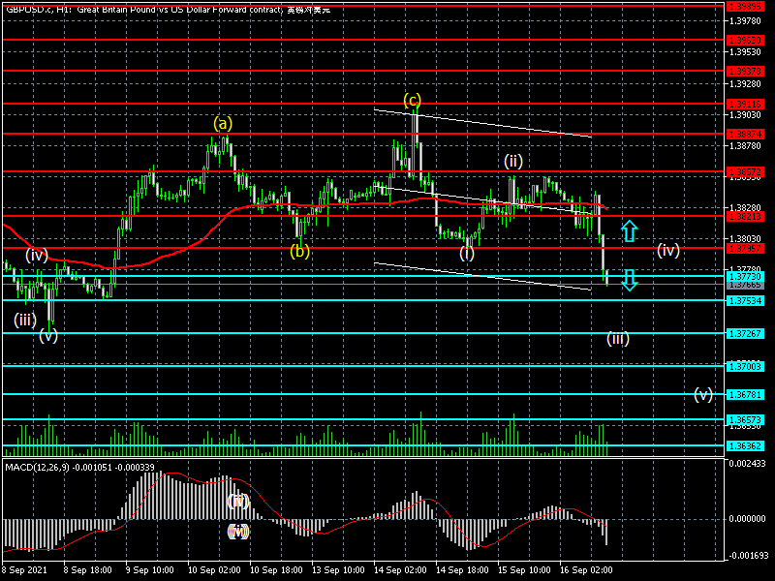The image size is (775, 581).
Task: Click the cyan 1.37267 price tag
Action: [x=745, y=333]
